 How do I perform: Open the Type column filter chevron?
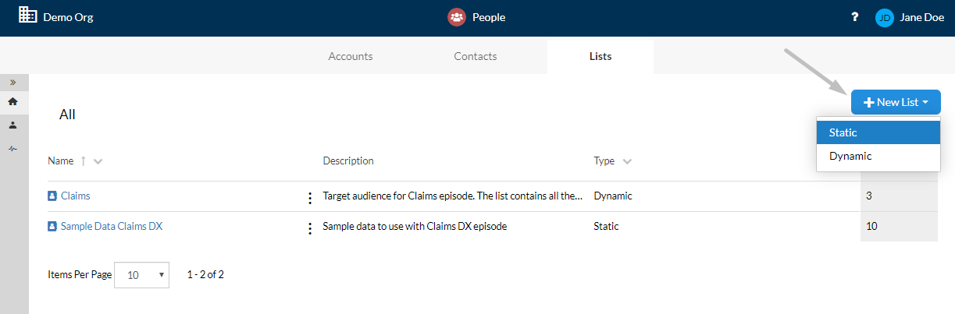(627, 162)
